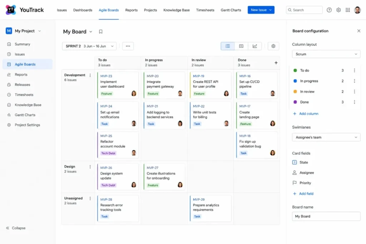Open issue MVP-23 link

[x=106, y=76]
